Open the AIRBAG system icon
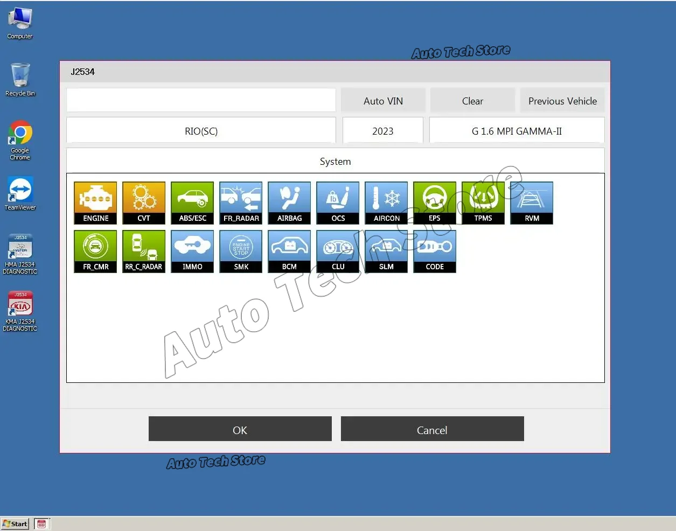Screen dimensions: 676x531 pyautogui.click(x=289, y=202)
